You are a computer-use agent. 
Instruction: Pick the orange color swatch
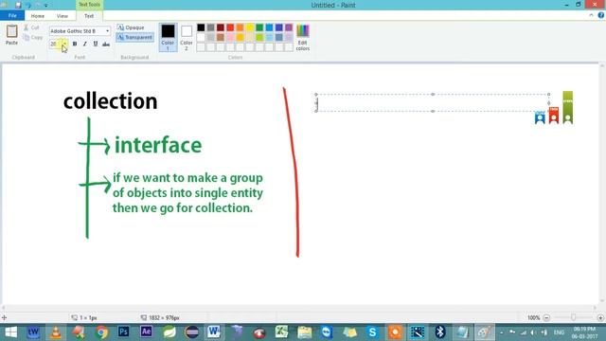pos(240,27)
